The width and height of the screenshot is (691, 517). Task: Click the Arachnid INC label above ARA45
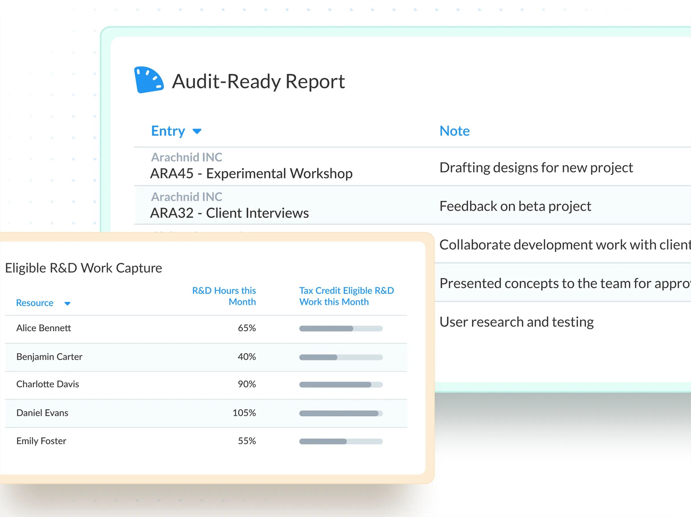(x=187, y=157)
